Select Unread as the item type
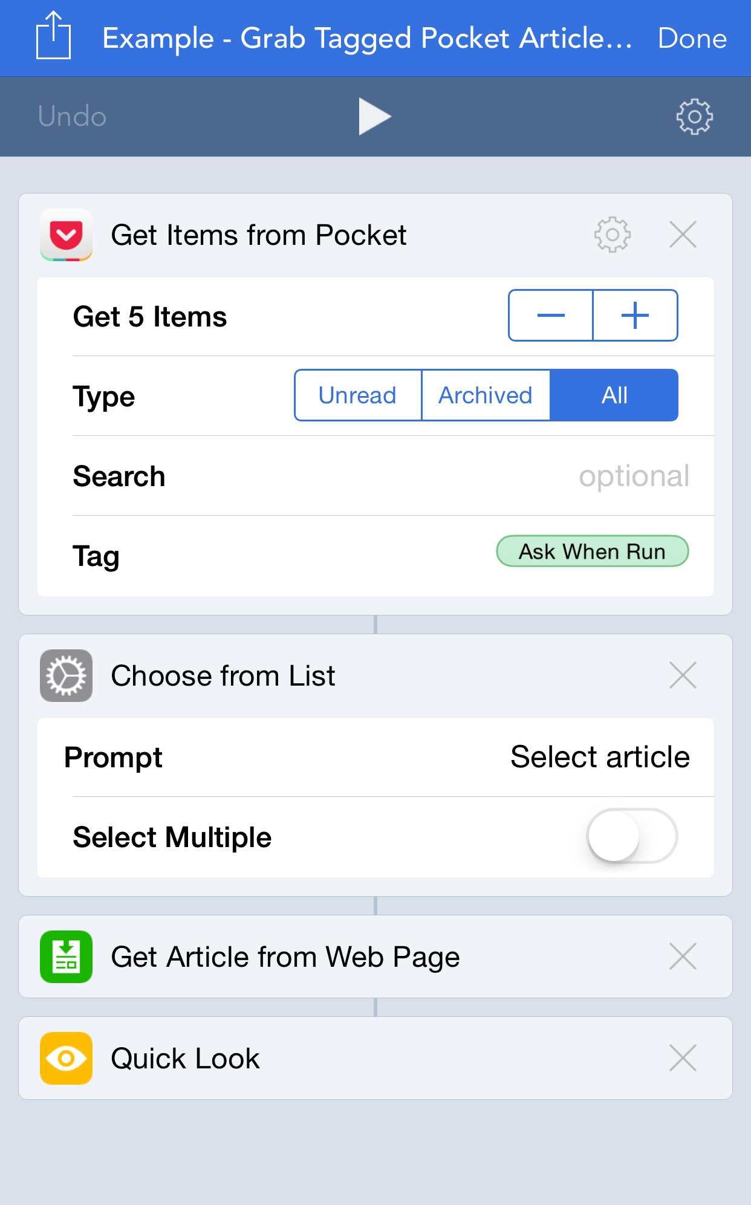 pos(357,395)
